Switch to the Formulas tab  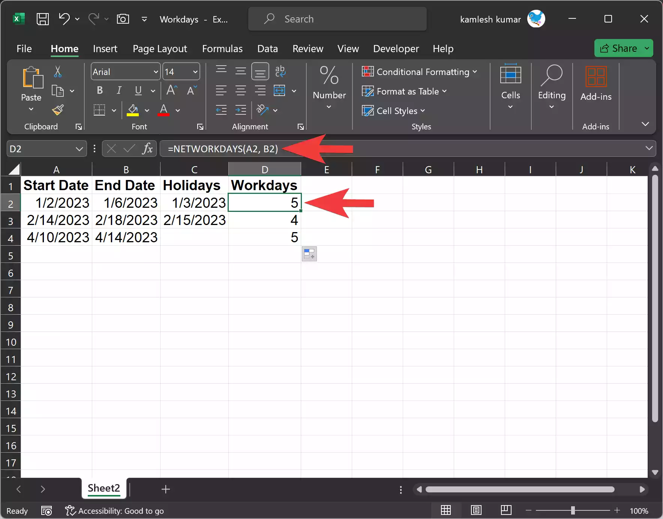(222, 49)
